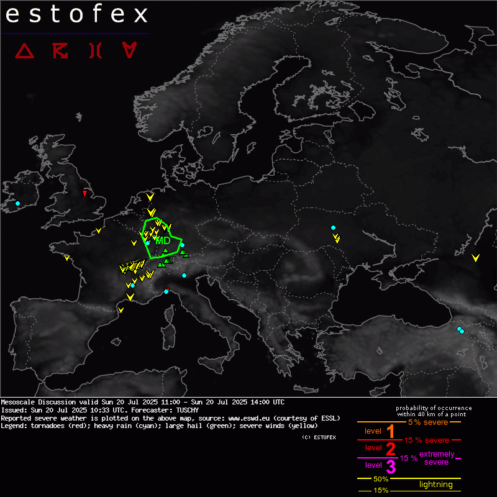
Task: Click the (C) ESTOFEX copyright text
Action: pyautogui.click(x=319, y=437)
